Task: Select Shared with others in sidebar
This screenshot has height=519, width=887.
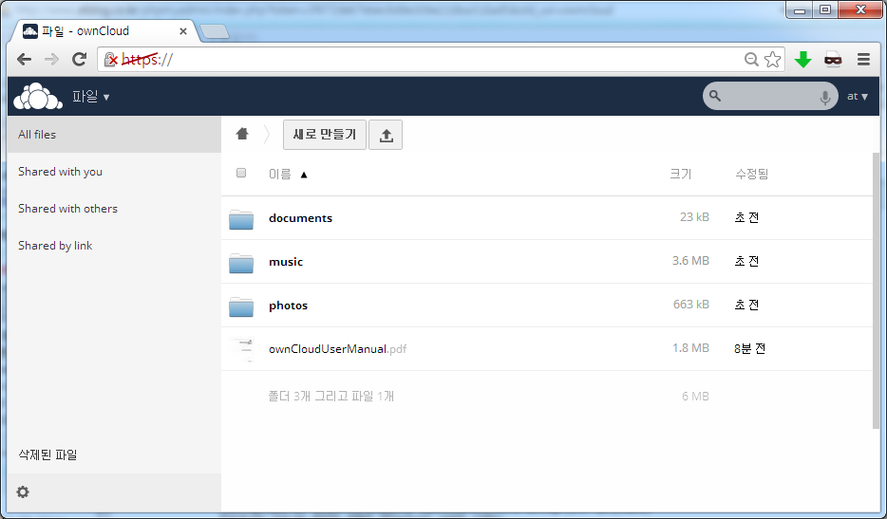Action: point(114,209)
